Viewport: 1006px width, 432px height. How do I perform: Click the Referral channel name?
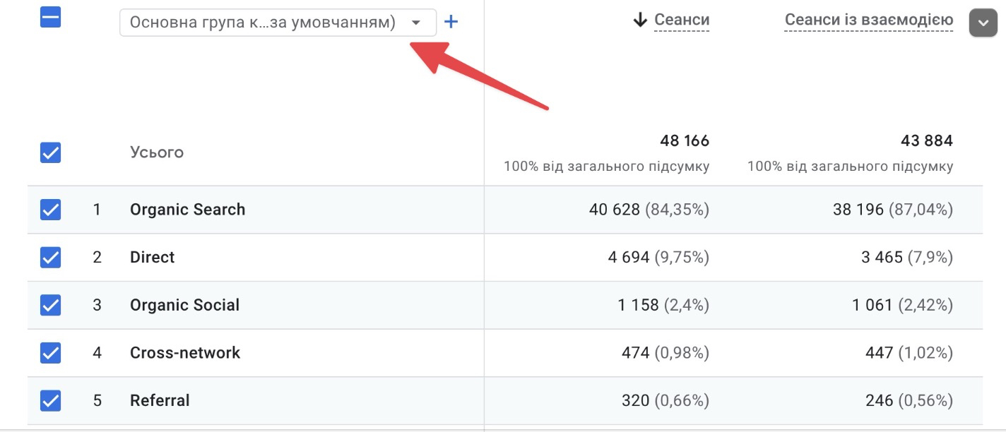click(x=160, y=400)
